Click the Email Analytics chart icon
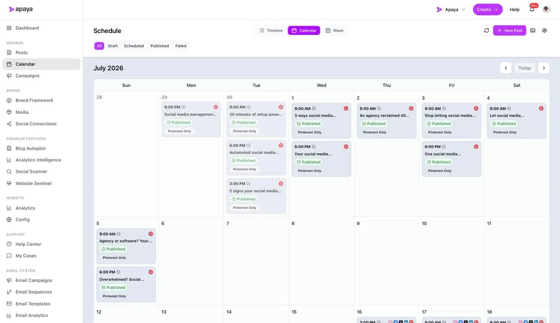Screen dimensions: 560x323 pos(9,316)
